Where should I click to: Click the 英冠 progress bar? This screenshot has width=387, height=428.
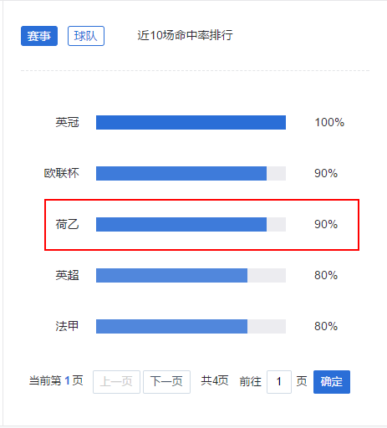[191, 123]
